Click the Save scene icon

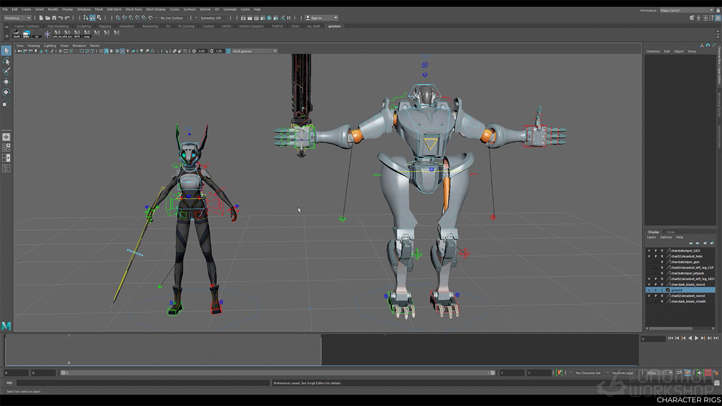coord(54,18)
